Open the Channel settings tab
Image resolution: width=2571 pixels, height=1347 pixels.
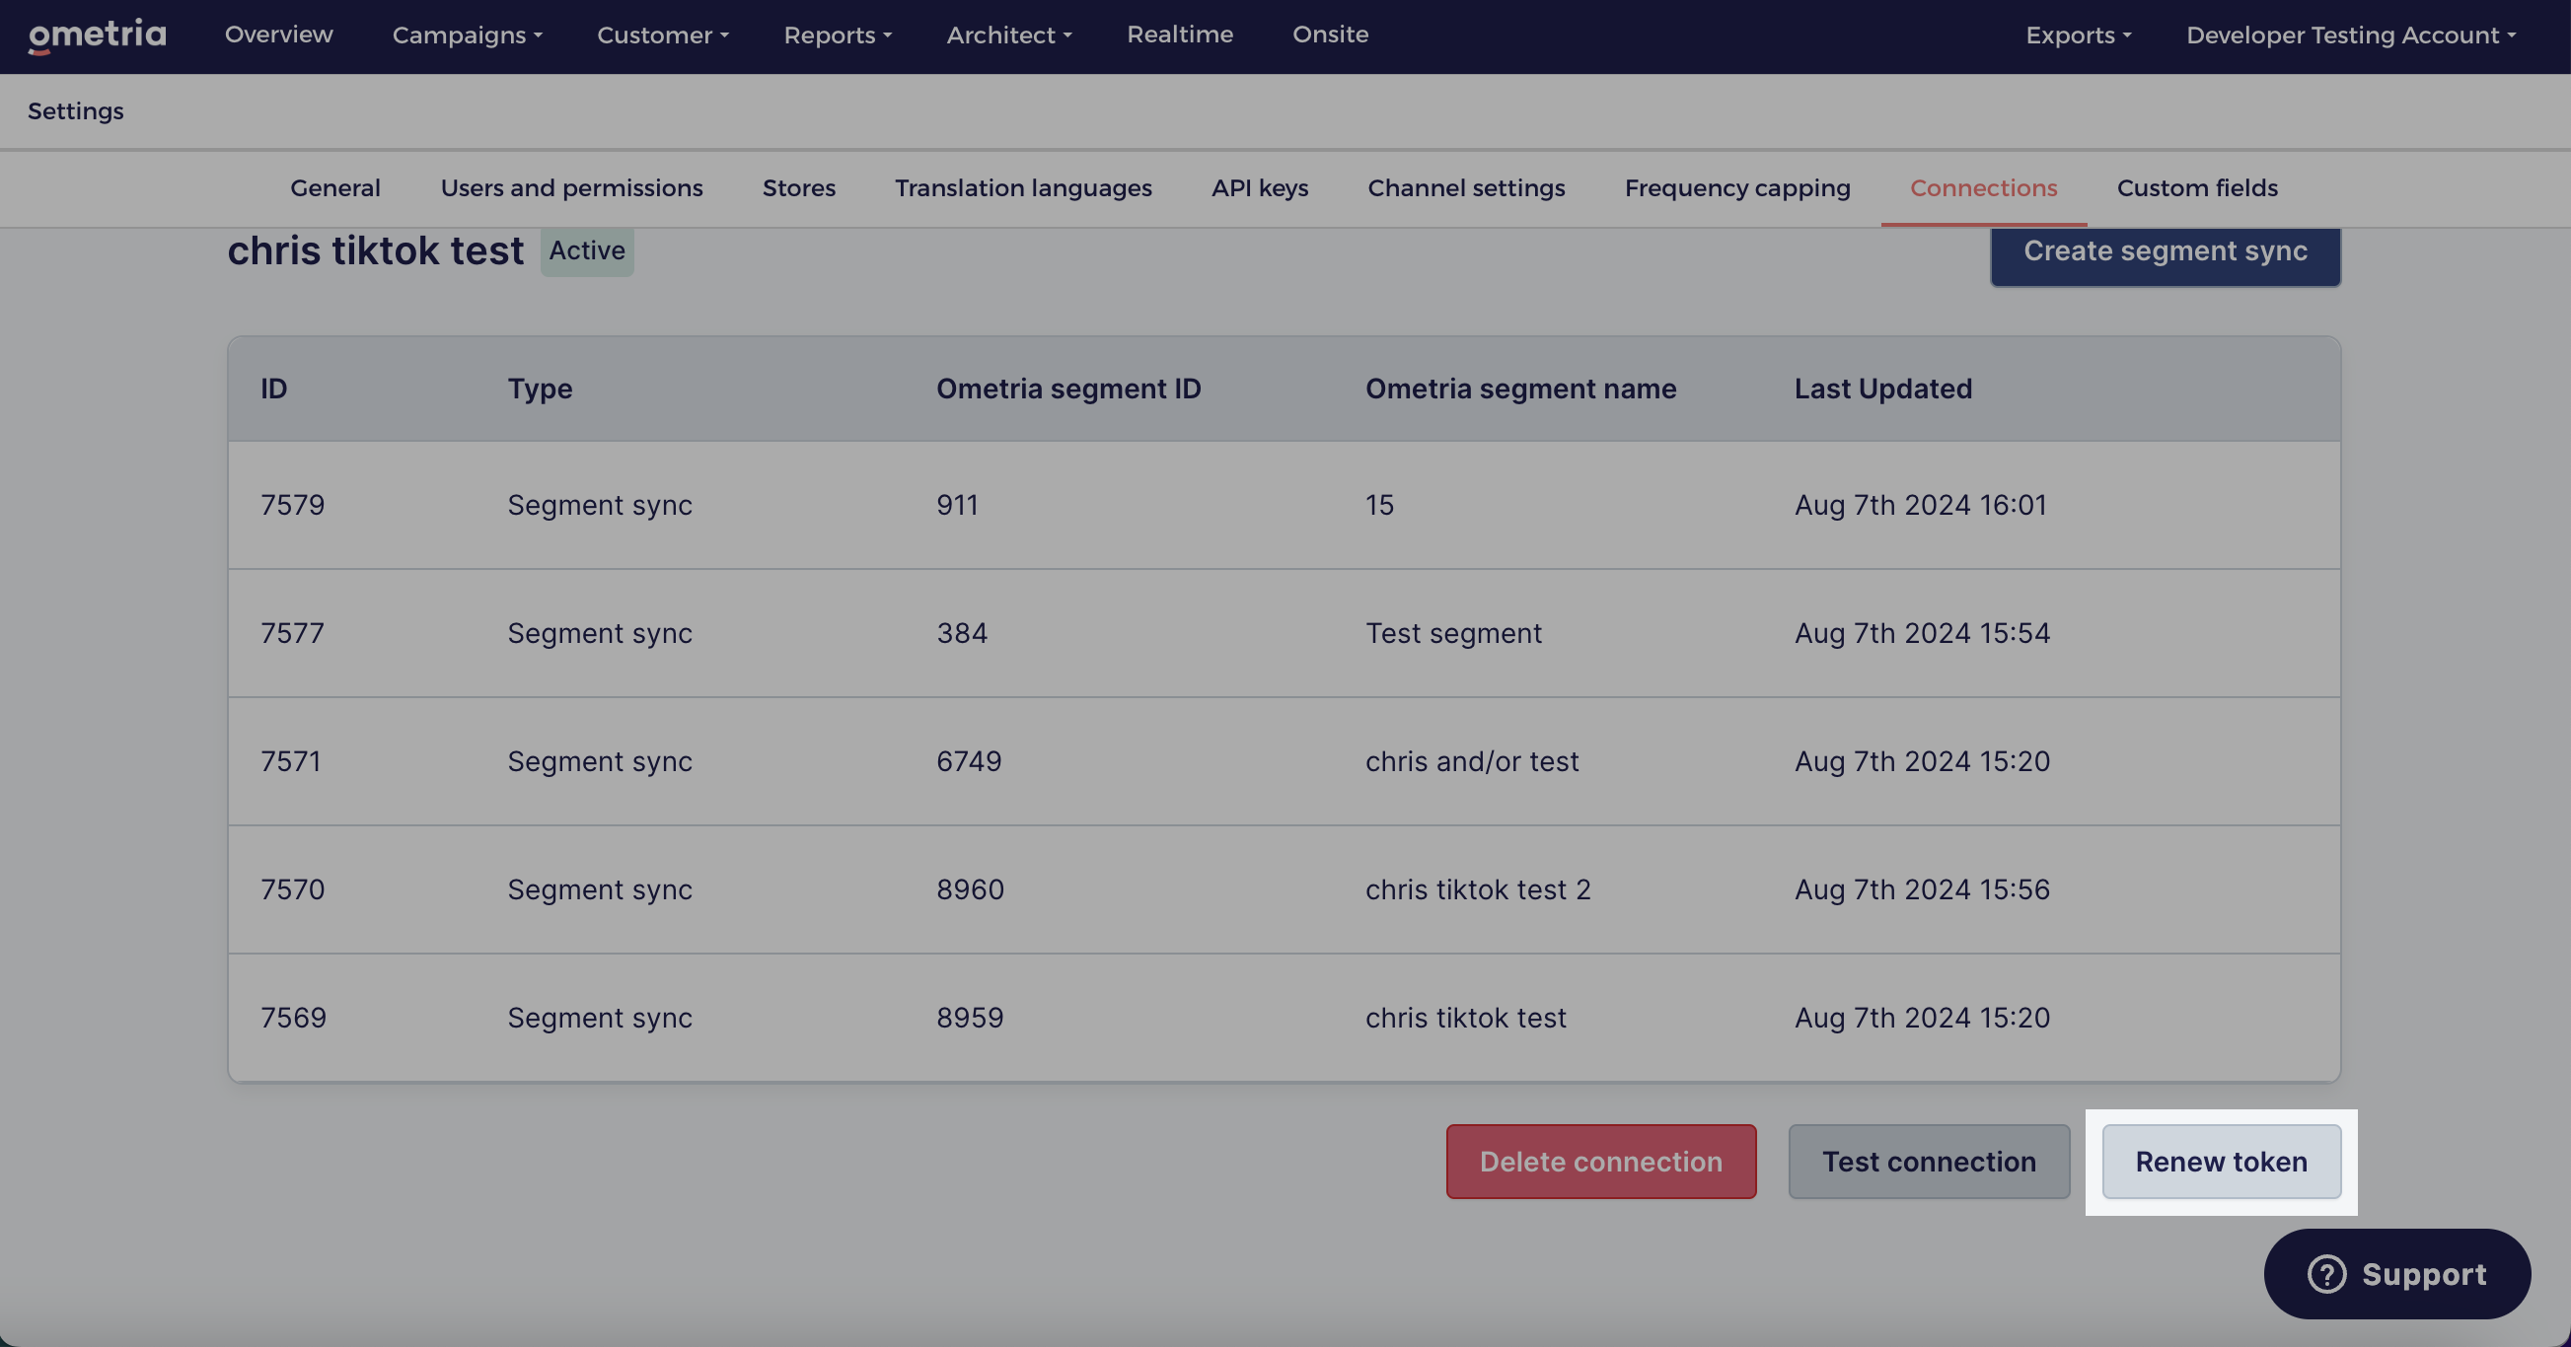(x=1466, y=187)
